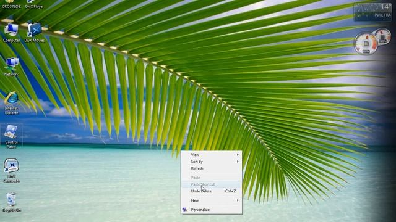Select the Network desktop icon

point(11,67)
